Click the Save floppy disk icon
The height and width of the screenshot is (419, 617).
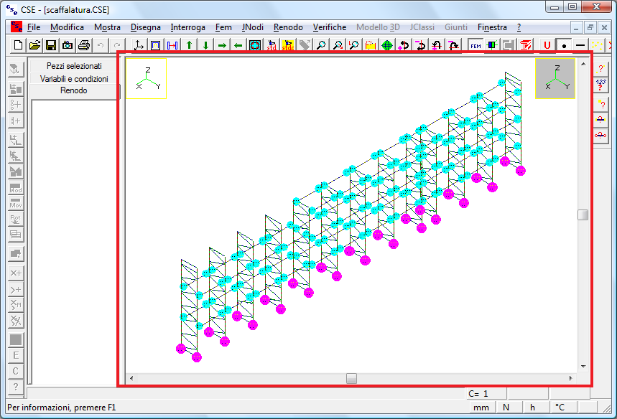coord(51,45)
